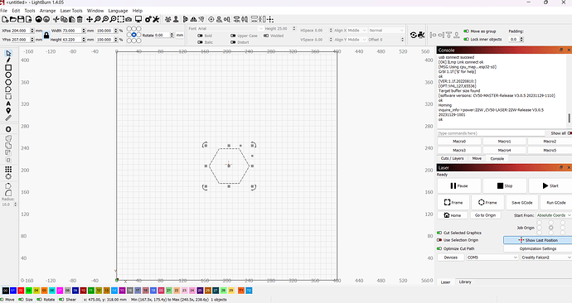Open the Start From dropdown
Image resolution: width=572 pixels, height=303 pixels.
point(554,215)
